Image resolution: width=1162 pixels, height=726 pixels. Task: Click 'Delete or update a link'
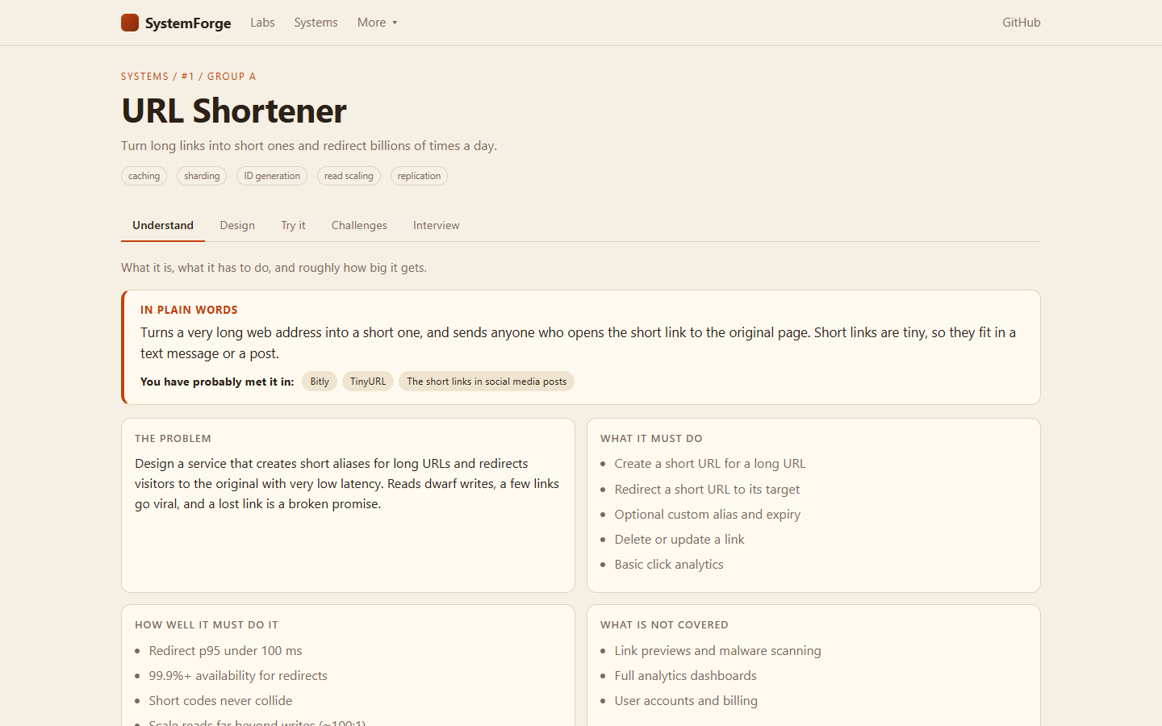point(679,540)
